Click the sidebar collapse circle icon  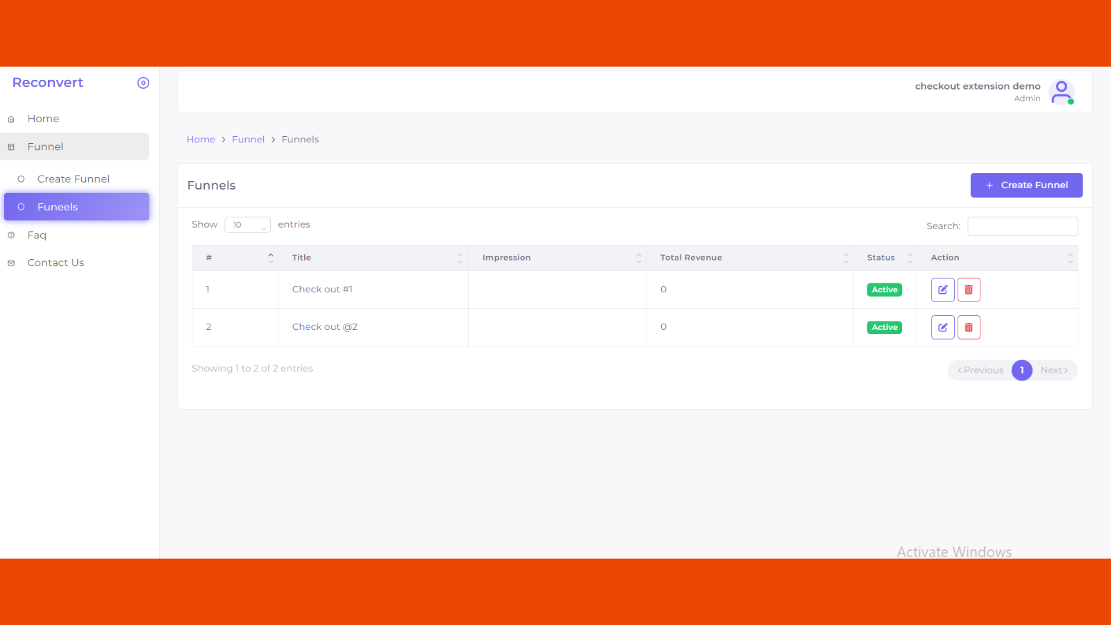(143, 83)
